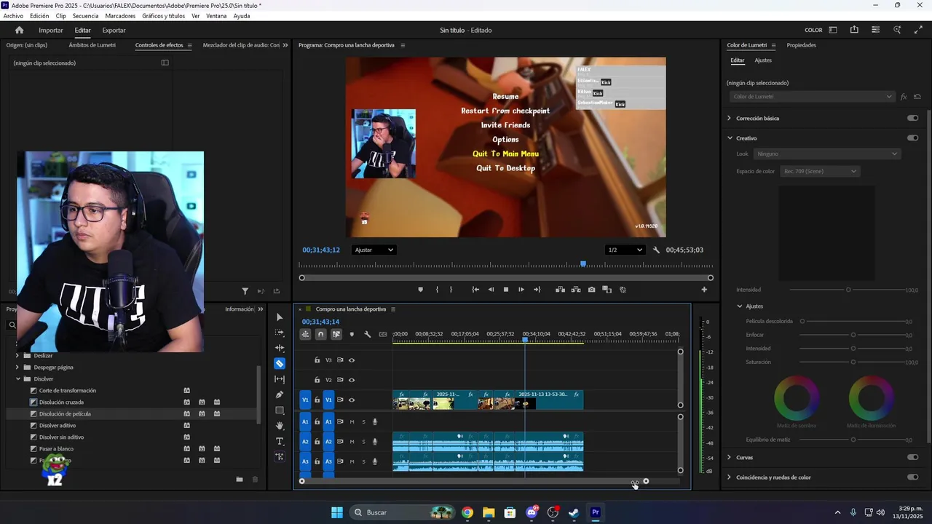Switch to the Propiedades tab
The width and height of the screenshot is (932, 524).
point(801,45)
